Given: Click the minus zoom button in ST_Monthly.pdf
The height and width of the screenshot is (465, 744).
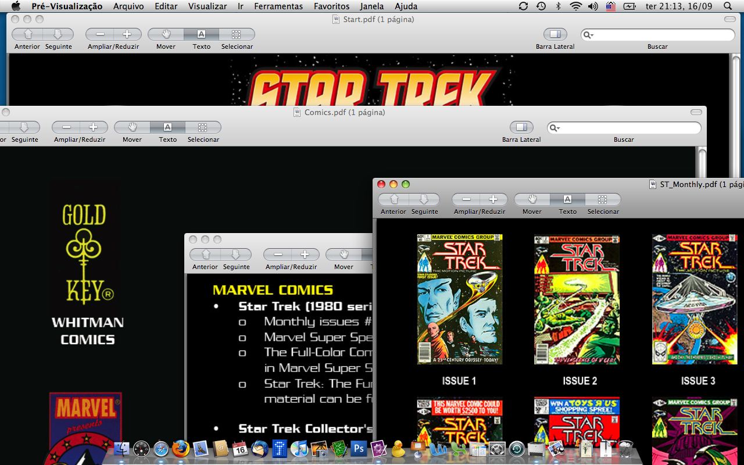Looking at the screenshot, I should (466, 199).
